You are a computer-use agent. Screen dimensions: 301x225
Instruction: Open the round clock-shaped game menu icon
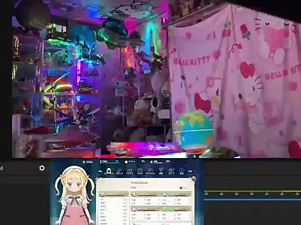coord(182,171)
